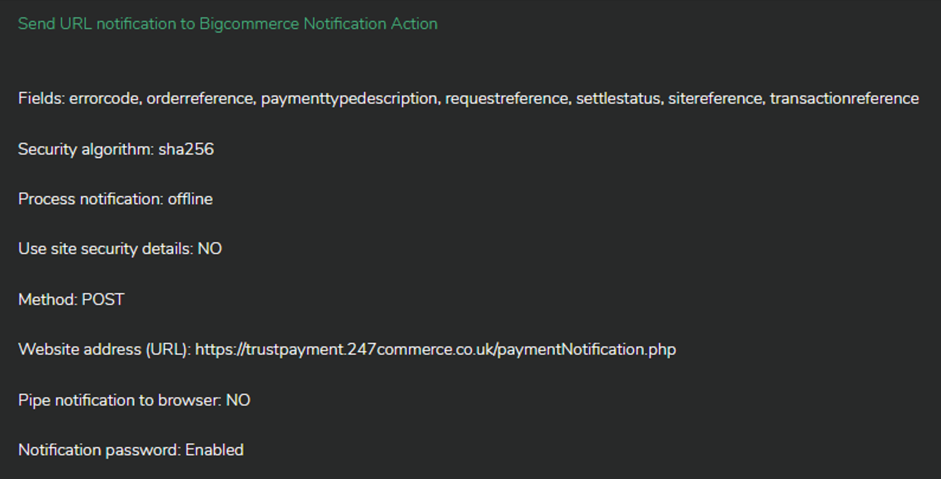Click the Method label text

[48, 300]
